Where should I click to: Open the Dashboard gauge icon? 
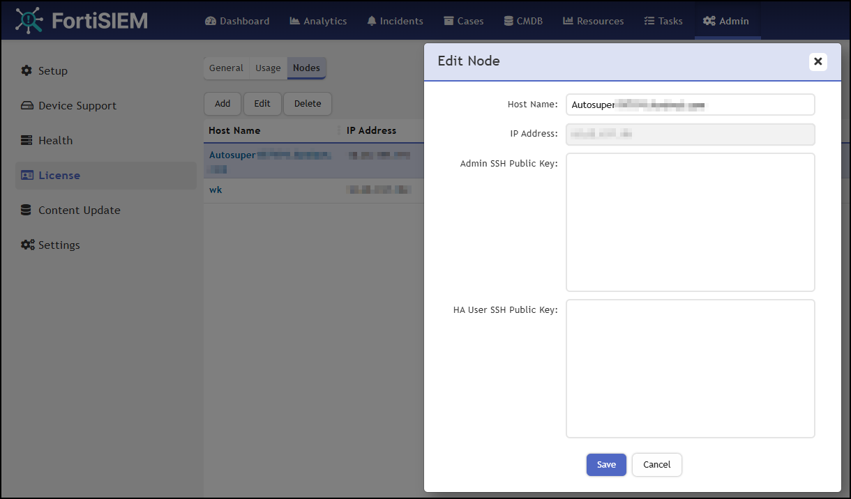[211, 21]
